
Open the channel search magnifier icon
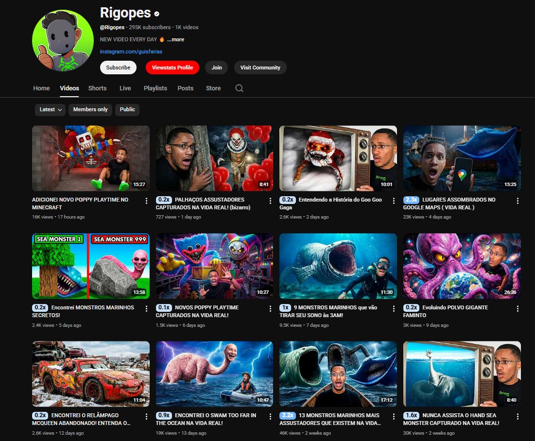click(x=239, y=88)
